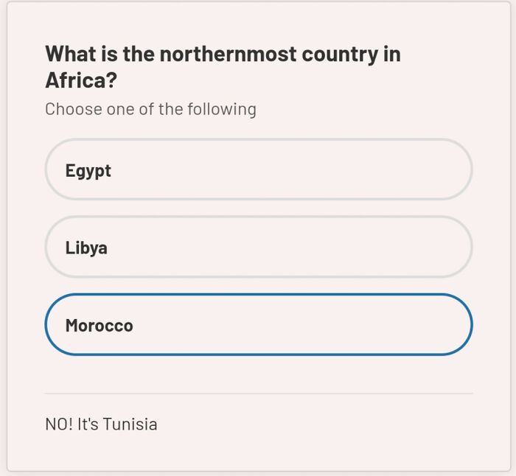Click the word 'Egypt' in the first option
The image size is (516, 476).
[x=88, y=171]
